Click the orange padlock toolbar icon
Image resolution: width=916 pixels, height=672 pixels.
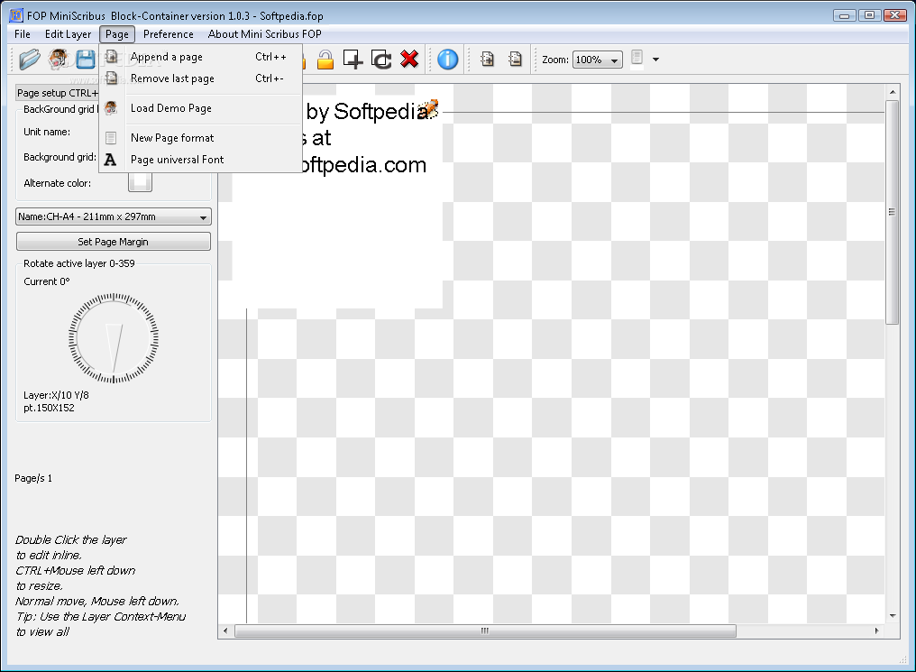[325, 59]
